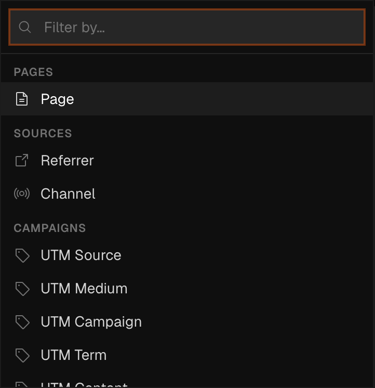Click the Filter by search field
Viewport: 375px width, 388px height.
click(x=187, y=27)
